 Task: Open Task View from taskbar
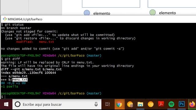(x=107, y=104)
